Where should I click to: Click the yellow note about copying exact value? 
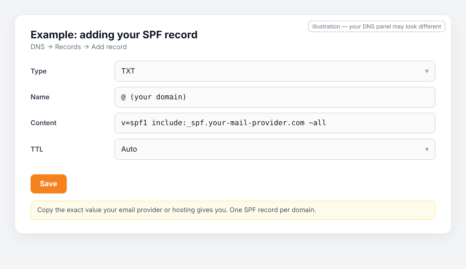coord(233,210)
